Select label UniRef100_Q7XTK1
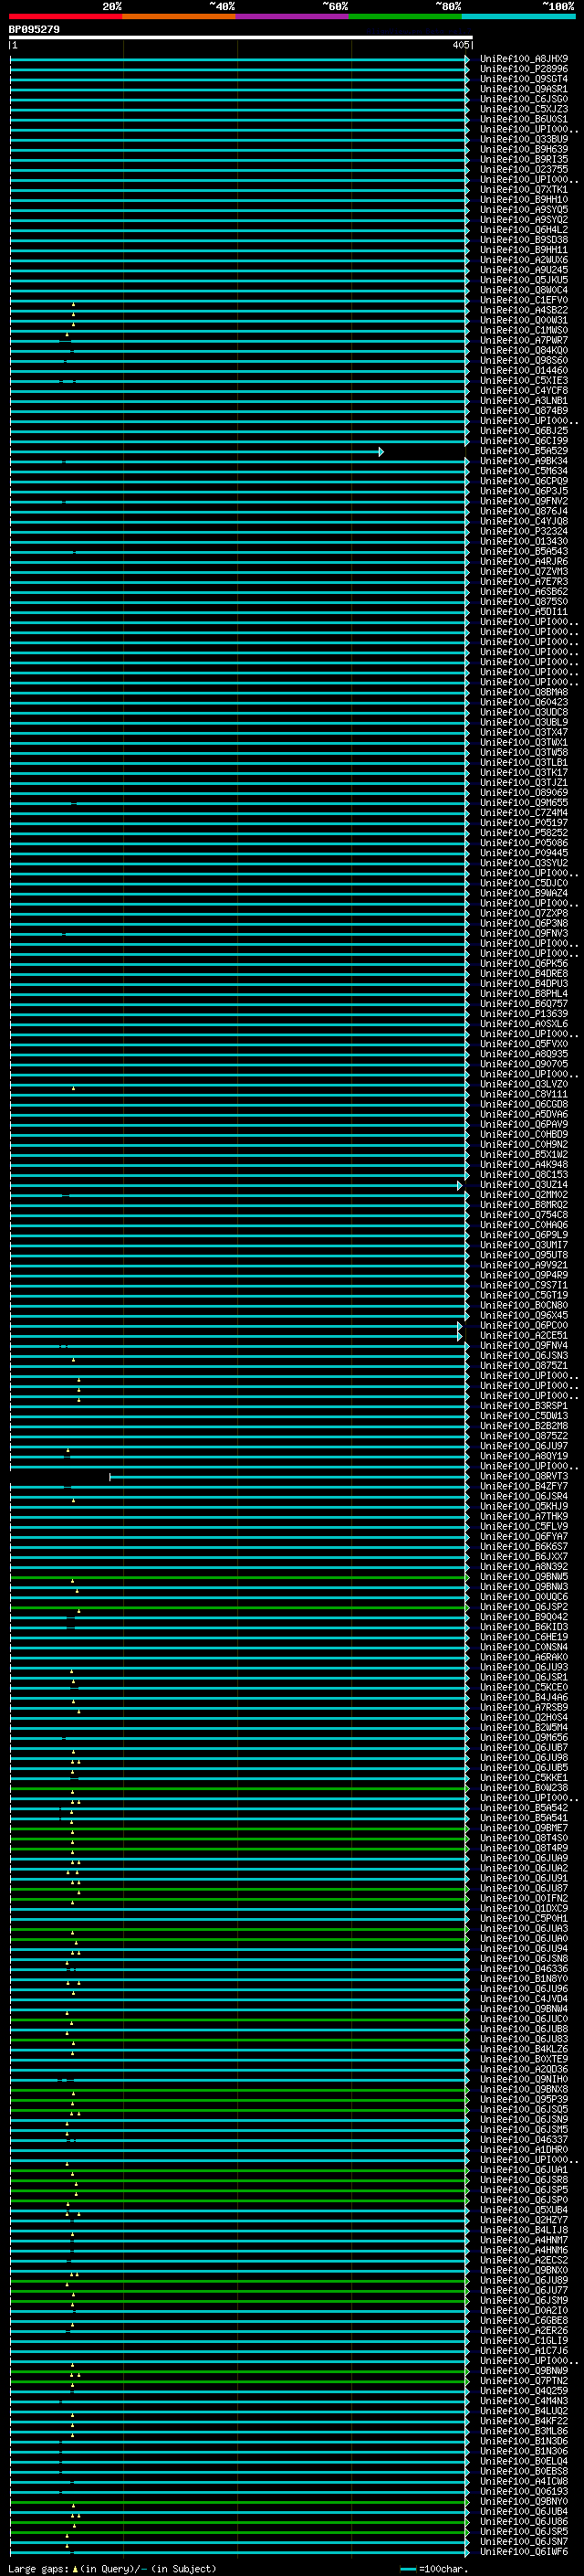584x2576 pixels. (524, 190)
